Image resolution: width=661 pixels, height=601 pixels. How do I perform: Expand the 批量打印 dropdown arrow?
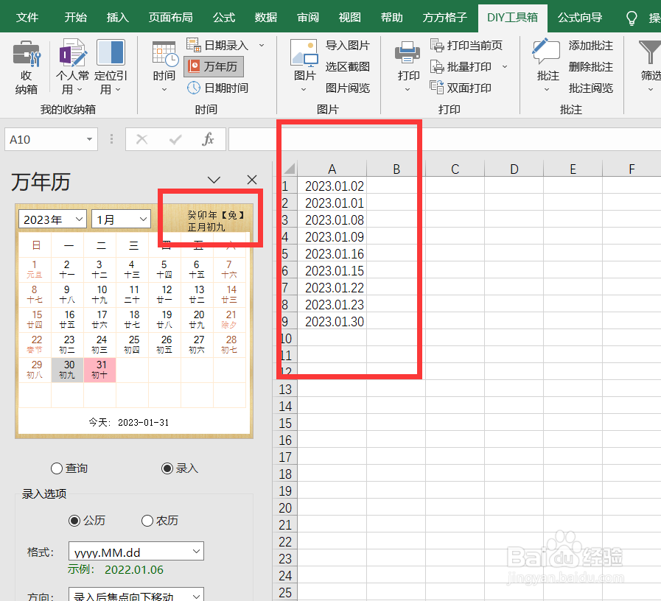(x=505, y=66)
